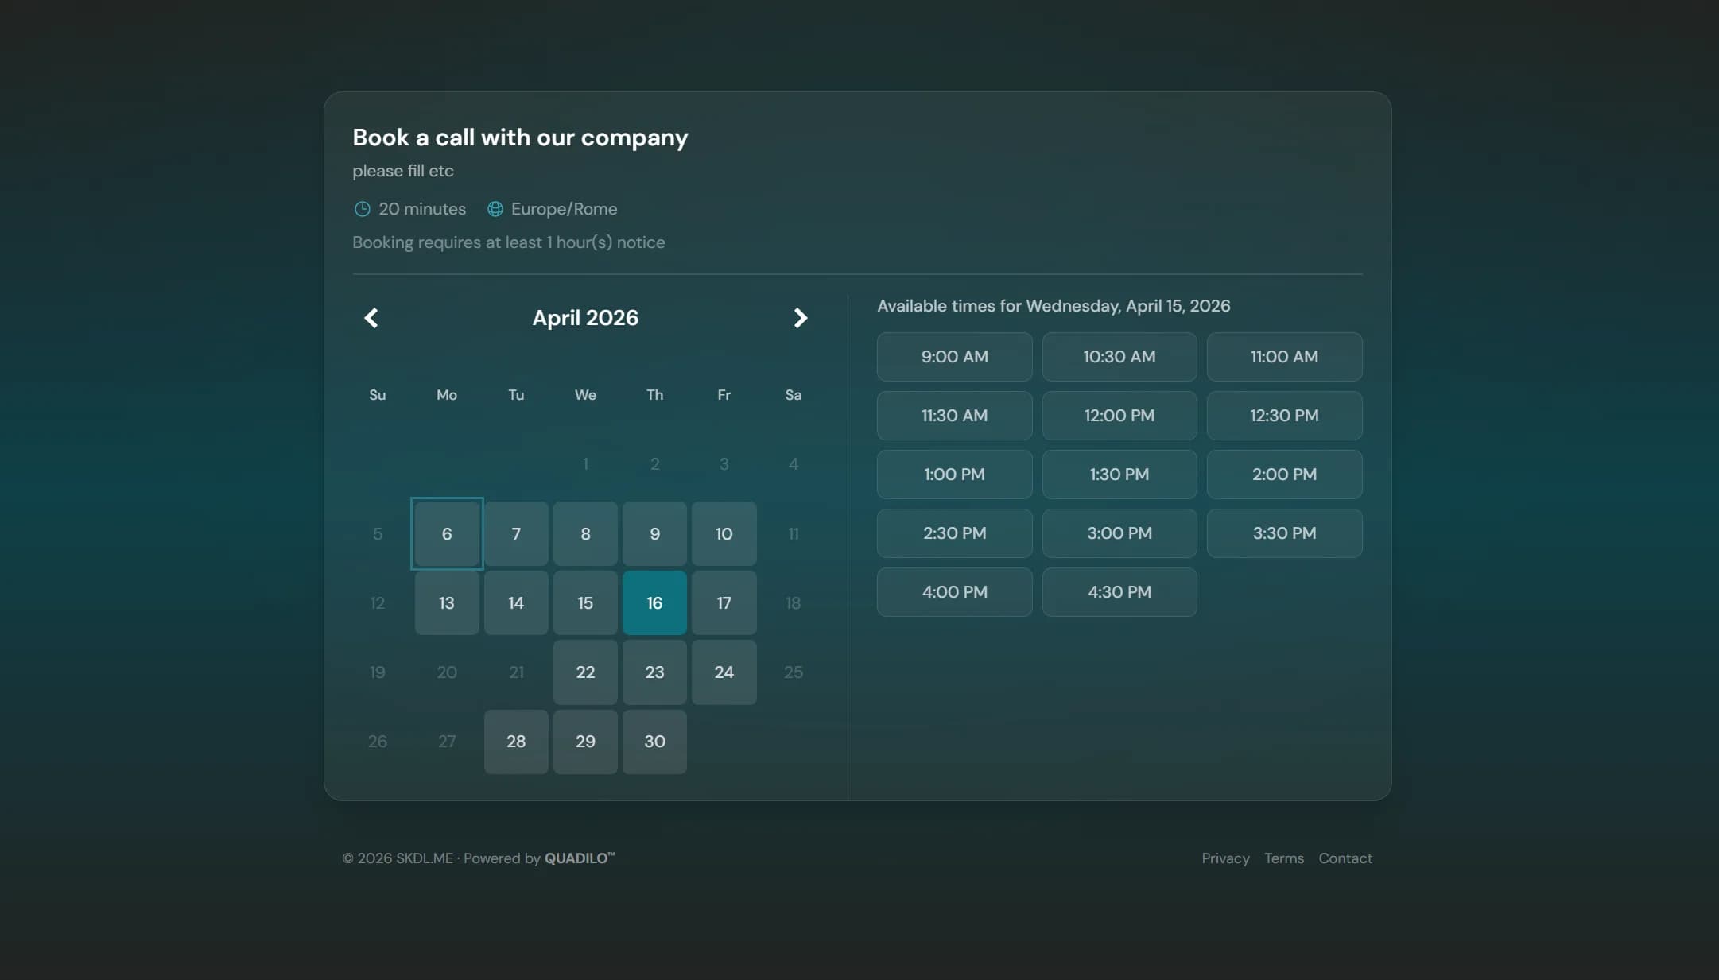Click disabled date 3
The height and width of the screenshot is (980, 1719).
click(724, 464)
